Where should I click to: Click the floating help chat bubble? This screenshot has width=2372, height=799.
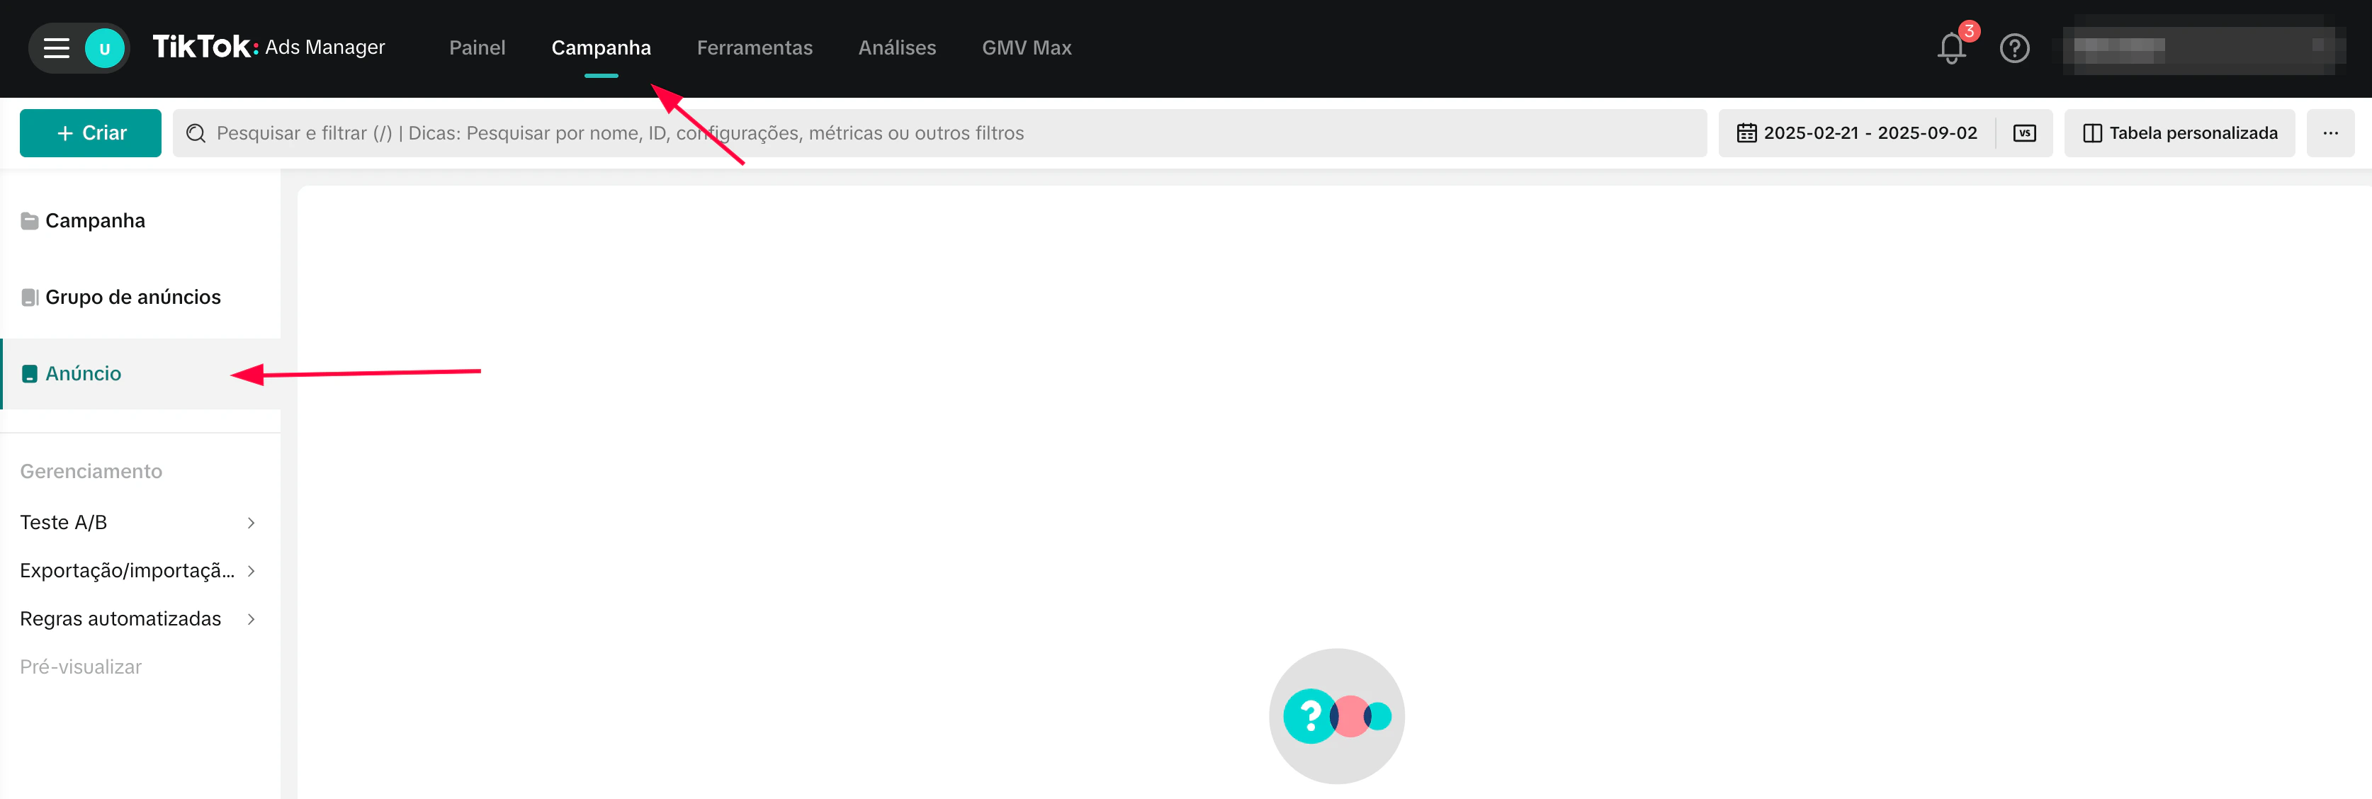(1336, 715)
